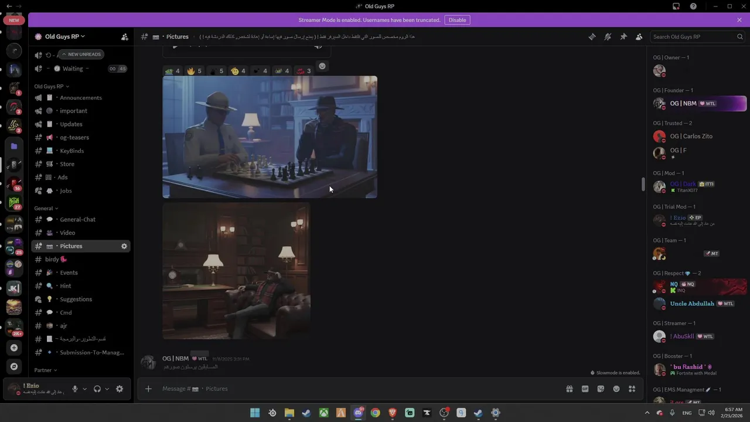Open emoji picker
Viewport: 750px width, 422px height.
pos(616,389)
